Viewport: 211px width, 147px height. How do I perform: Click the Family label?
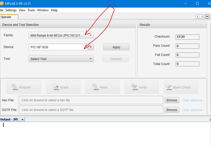(9, 35)
